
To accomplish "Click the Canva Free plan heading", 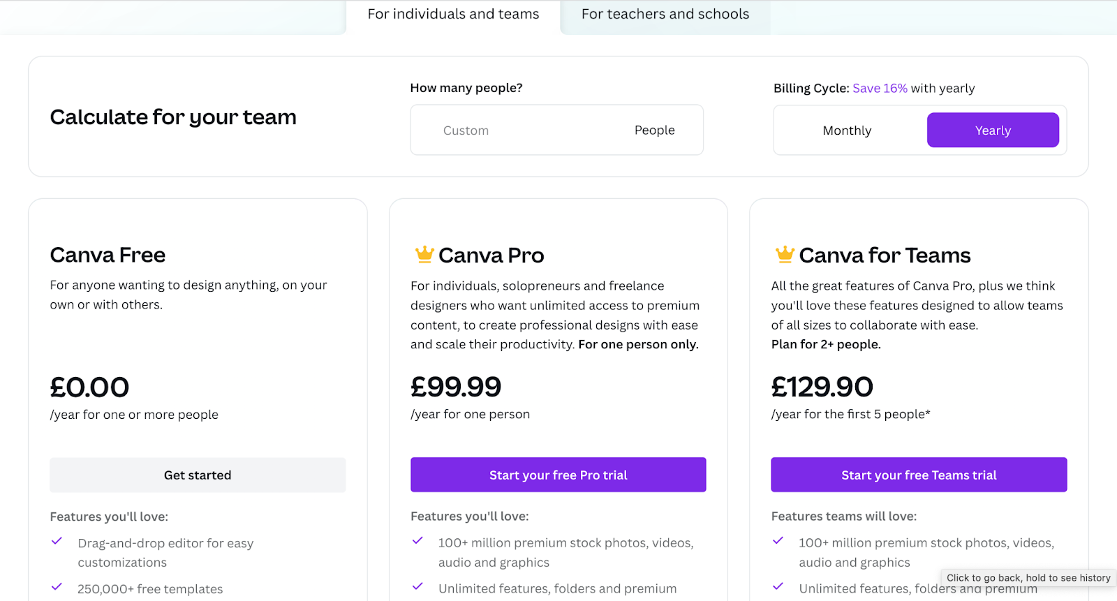I will point(108,255).
